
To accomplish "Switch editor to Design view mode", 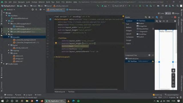I will tap(176, 13).
